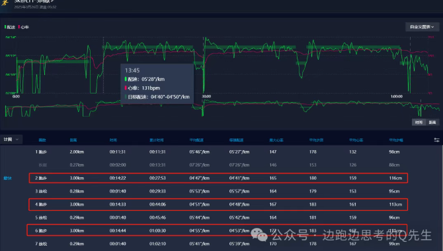Click the 113cm stride length cell

click(x=395, y=204)
